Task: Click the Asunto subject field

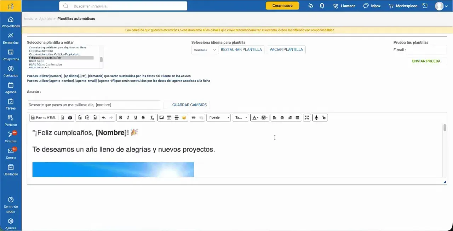Action: 94,105
